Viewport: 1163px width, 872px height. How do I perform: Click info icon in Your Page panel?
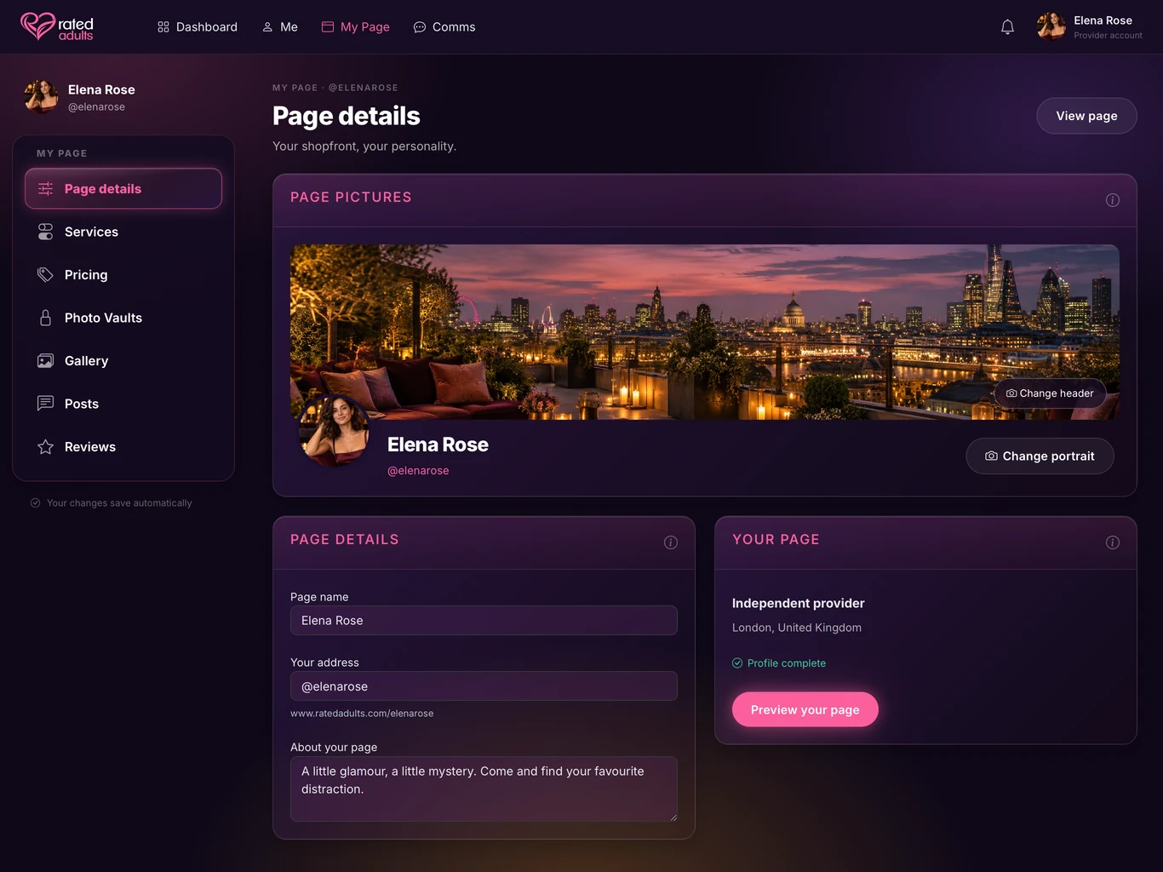(x=1112, y=542)
